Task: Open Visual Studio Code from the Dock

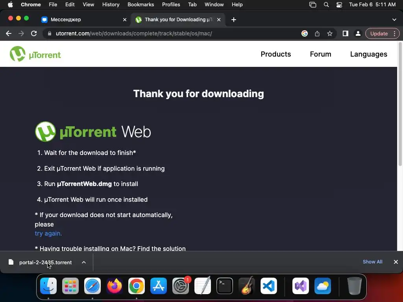Action: [268, 286]
